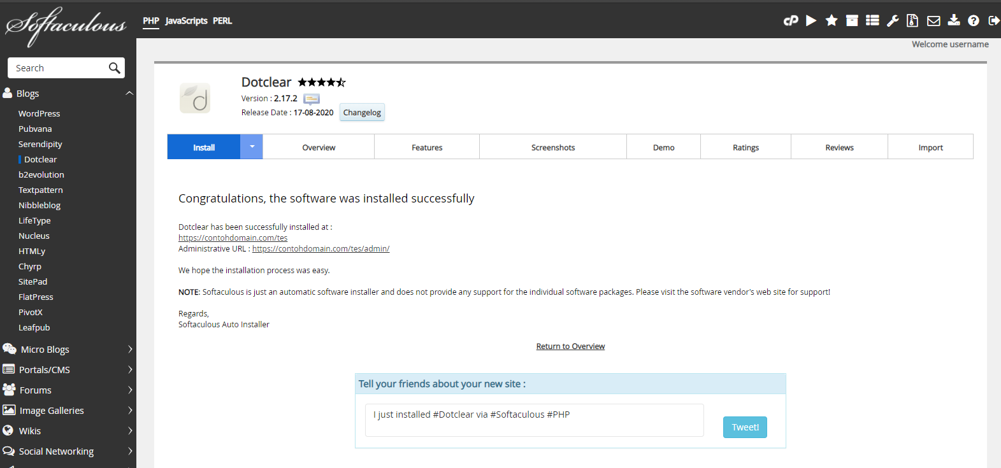Screen dimensions: 1001x468
Task: Open the envelope email settings icon
Action: [933, 21]
